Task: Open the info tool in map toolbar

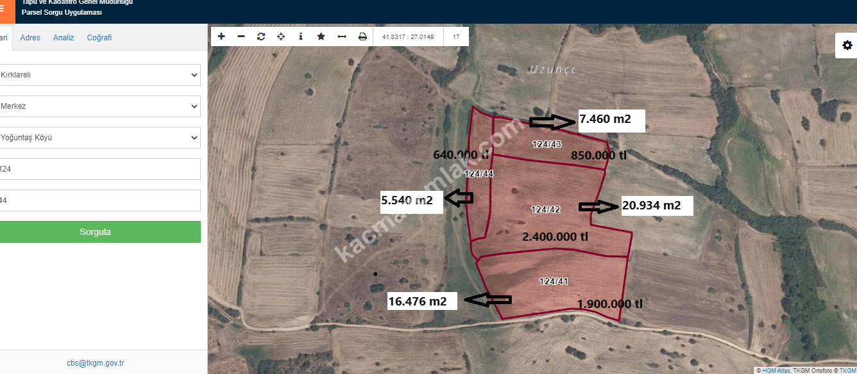Action: click(x=301, y=37)
